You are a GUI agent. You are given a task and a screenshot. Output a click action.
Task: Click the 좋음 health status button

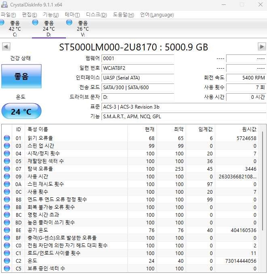pyautogui.click(x=21, y=76)
